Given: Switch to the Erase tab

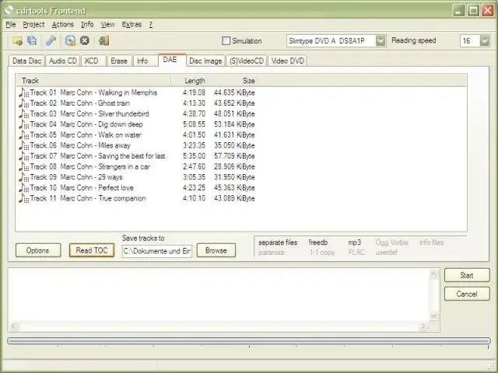Looking at the screenshot, I should tap(119, 61).
